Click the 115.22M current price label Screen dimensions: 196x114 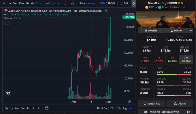[x=129, y=18]
